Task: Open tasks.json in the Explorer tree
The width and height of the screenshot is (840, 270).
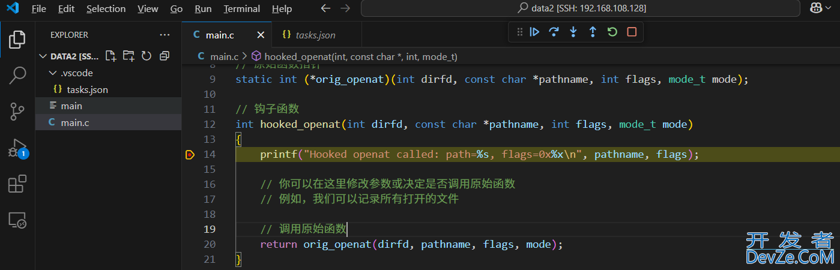Action: (108, 89)
